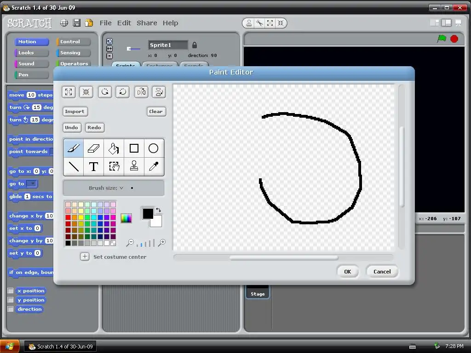Select the Eraser tool
Image resolution: width=471 pixels, height=353 pixels.
[x=93, y=148]
